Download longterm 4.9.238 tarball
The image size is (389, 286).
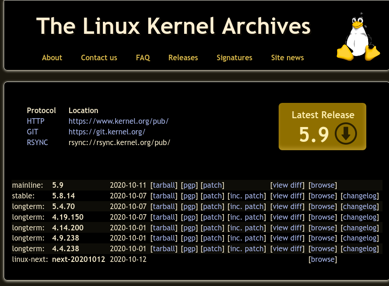(x=164, y=238)
